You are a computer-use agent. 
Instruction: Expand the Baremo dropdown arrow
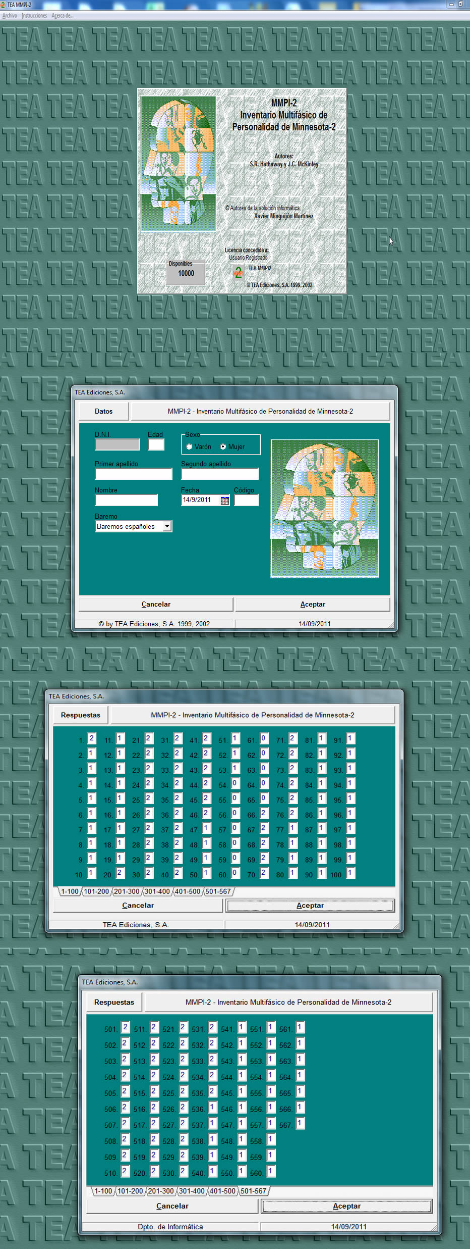(167, 527)
